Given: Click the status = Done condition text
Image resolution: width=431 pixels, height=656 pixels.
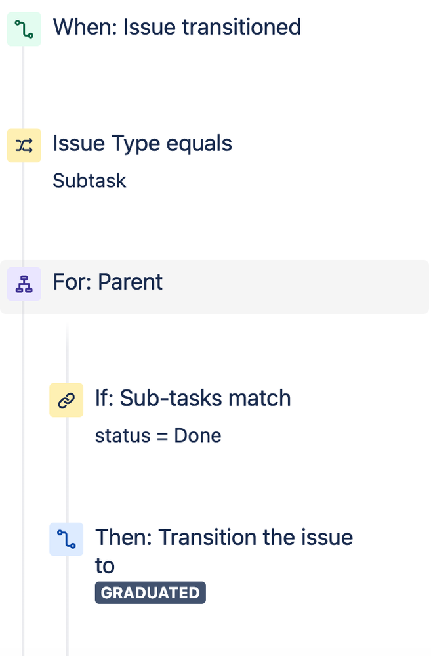Looking at the screenshot, I should pyautogui.click(x=158, y=435).
